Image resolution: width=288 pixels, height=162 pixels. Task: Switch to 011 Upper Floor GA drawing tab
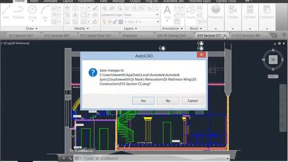96,35
